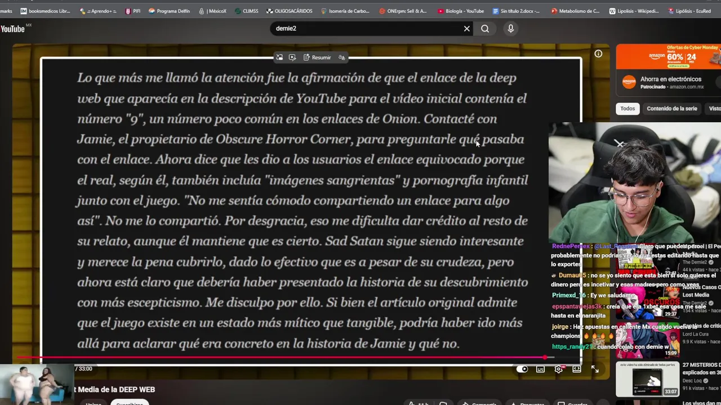The height and width of the screenshot is (405, 721).
Task: Clear the YouTube search box text
Action: pyautogui.click(x=466, y=29)
